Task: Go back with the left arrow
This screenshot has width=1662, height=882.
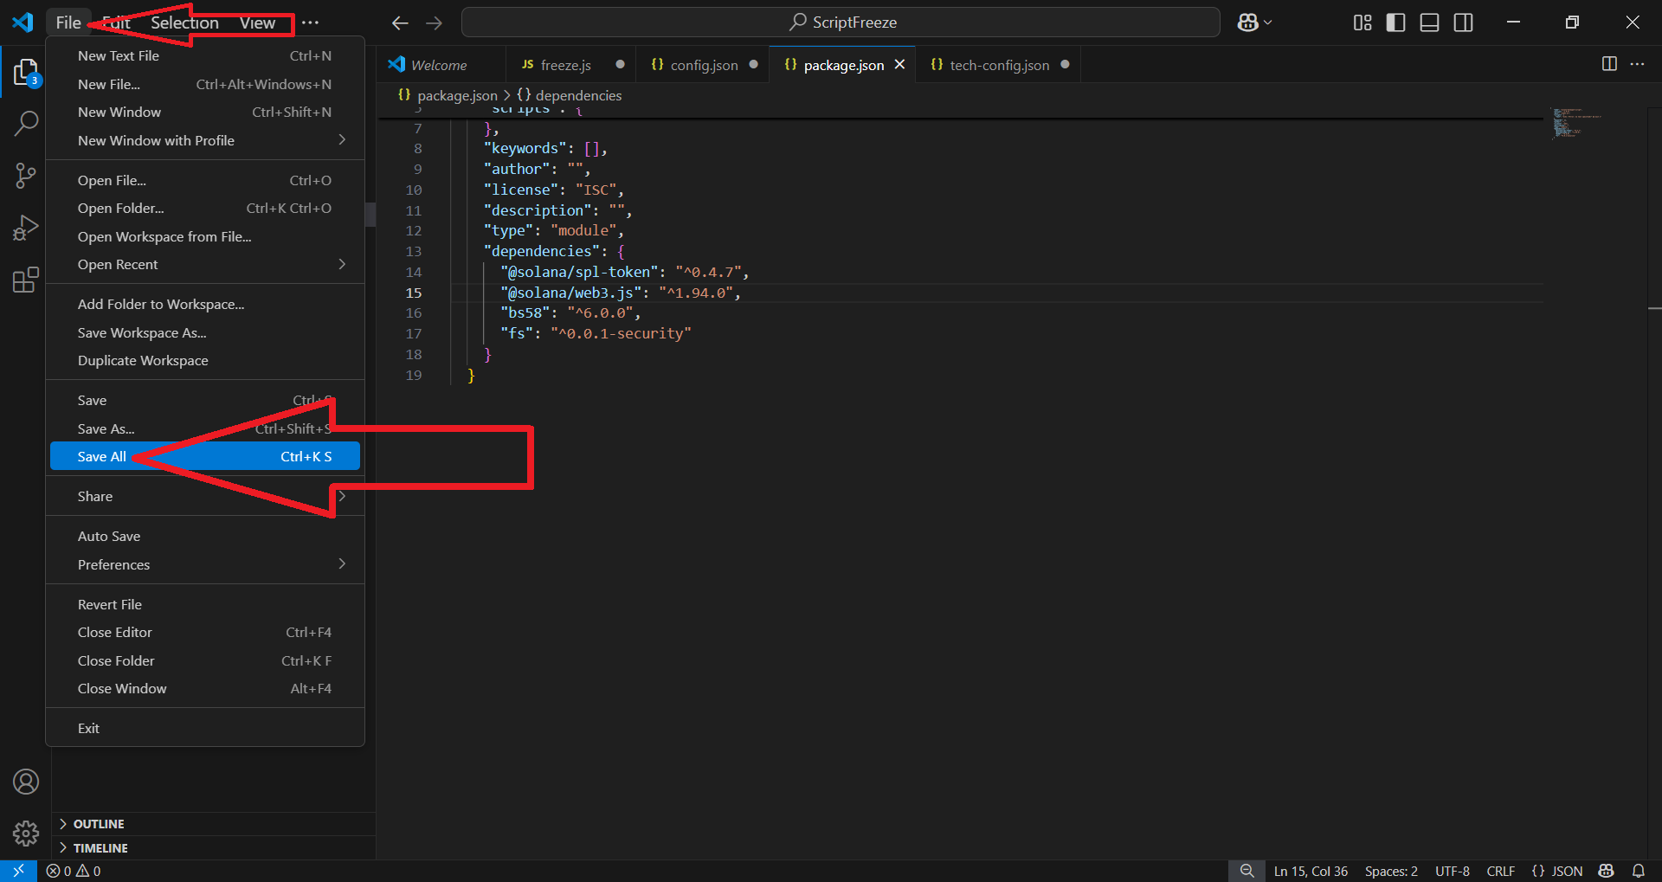Action: coord(400,23)
